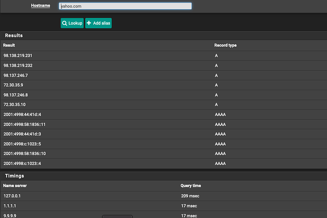Click the 17 msec time for 9.9.9.9

pos(189,216)
